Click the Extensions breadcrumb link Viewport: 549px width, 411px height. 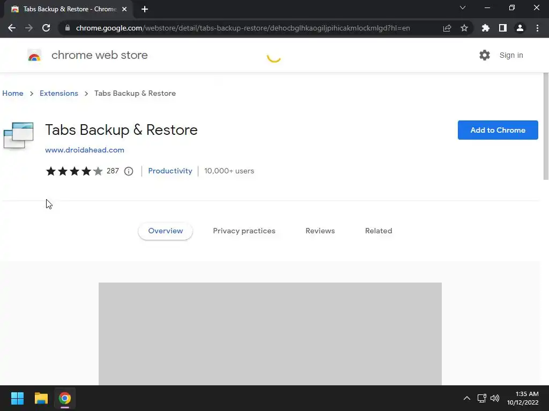59,93
